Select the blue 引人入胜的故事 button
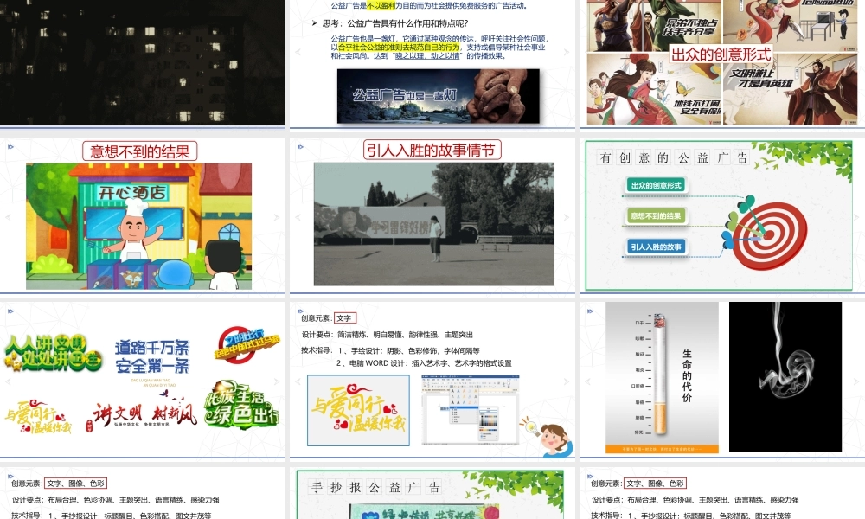The image size is (865, 519). 657,247
